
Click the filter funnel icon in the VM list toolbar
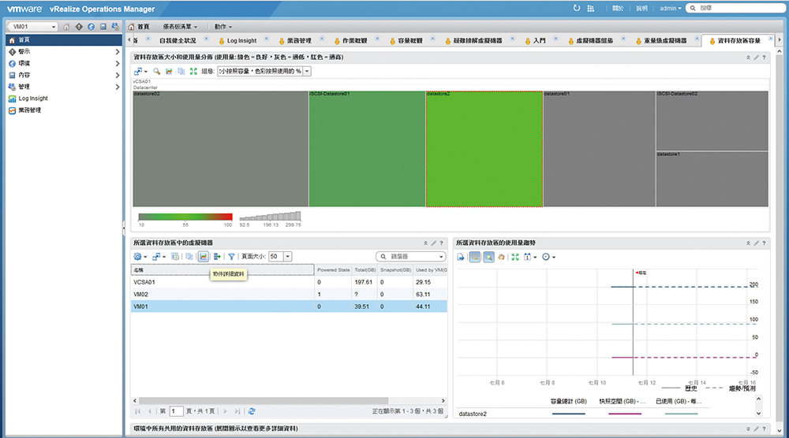[231, 257]
